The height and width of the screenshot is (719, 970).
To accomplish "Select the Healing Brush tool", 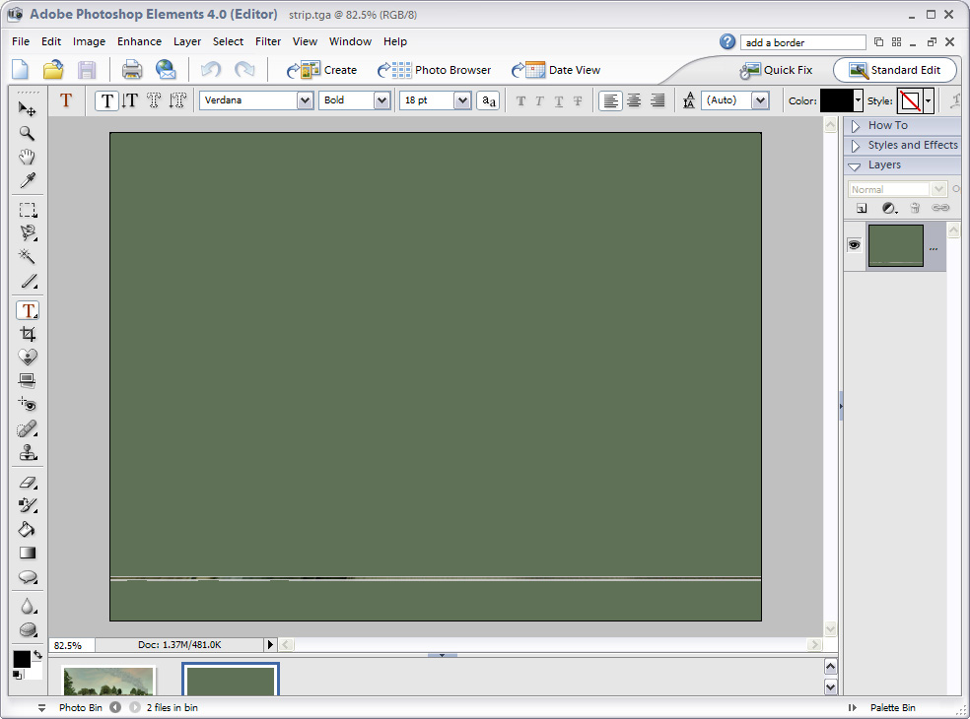I will tap(28, 428).
